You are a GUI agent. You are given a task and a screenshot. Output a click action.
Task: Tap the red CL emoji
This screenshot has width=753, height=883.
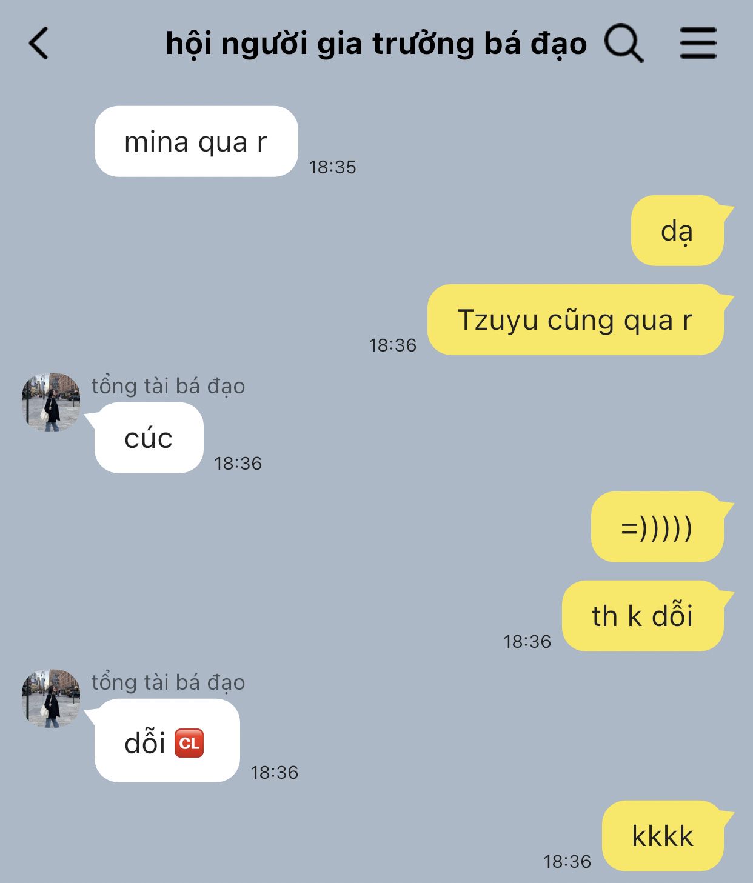[189, 743]
